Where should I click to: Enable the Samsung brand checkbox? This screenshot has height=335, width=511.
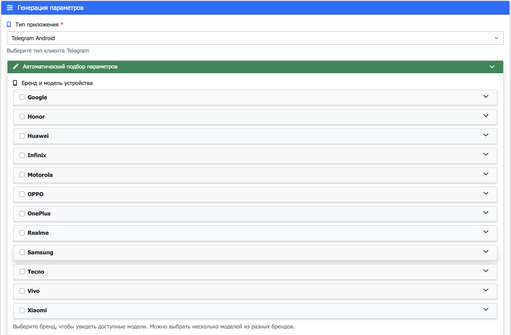22,252
